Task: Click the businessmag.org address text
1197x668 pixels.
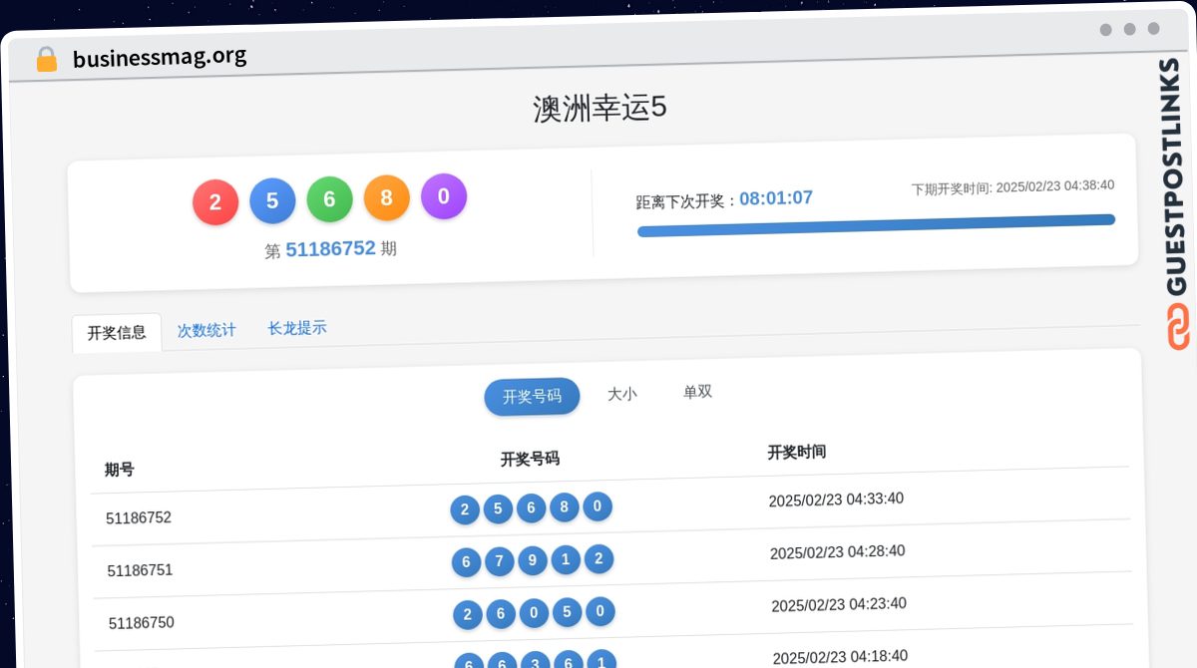Action: (x=160, y=57)
